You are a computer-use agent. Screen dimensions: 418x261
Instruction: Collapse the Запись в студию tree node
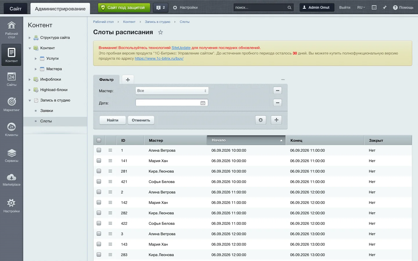click(30, 100)
